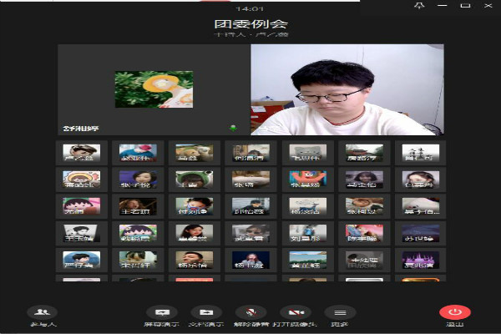501x334 pixels.
Task: Maximize the meeting window
Action: (x=465, y=6)
